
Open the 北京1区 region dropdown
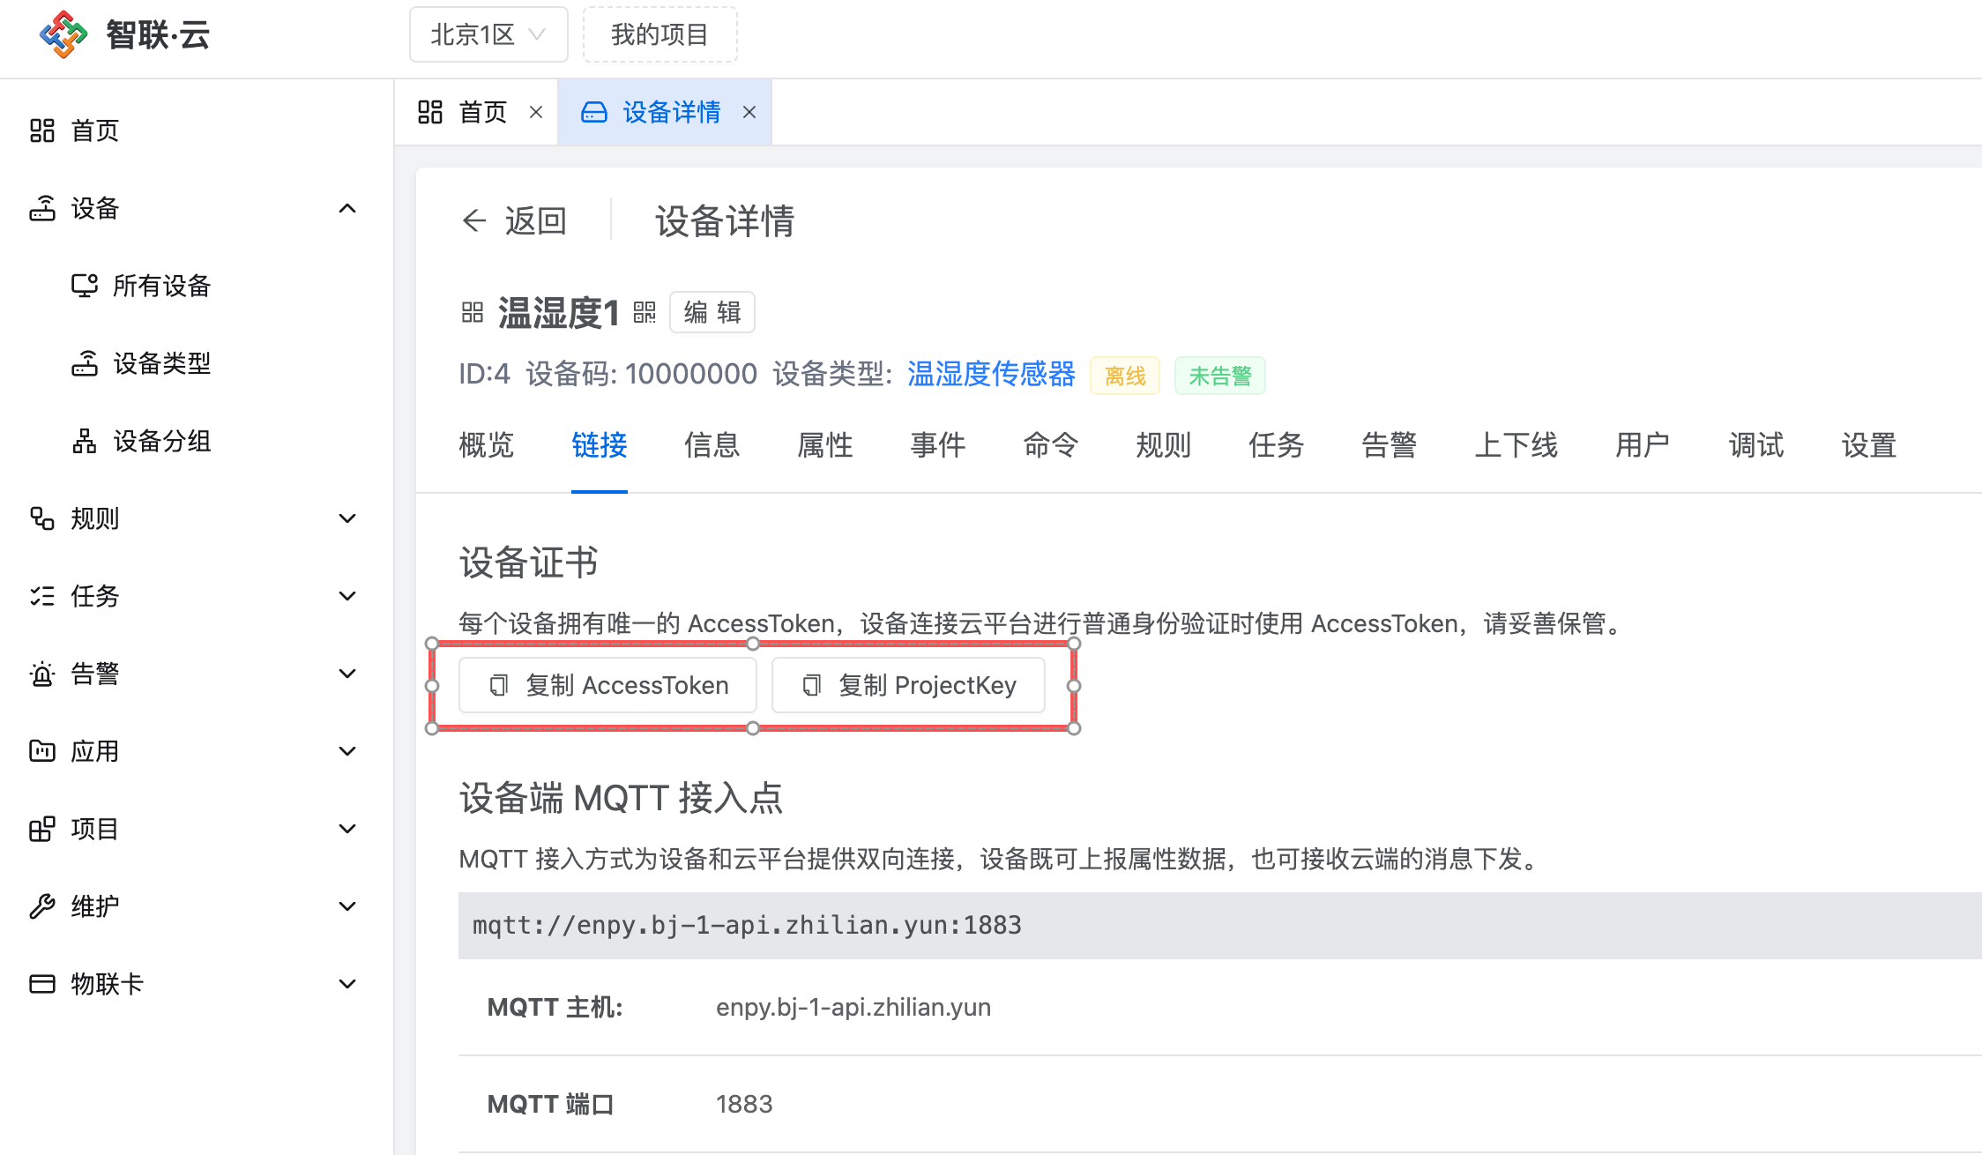coord(488,34)
